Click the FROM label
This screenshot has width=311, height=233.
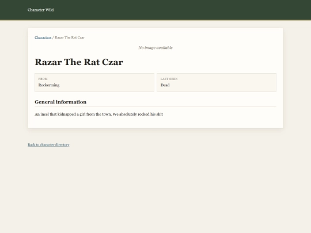tap(43, 79)
